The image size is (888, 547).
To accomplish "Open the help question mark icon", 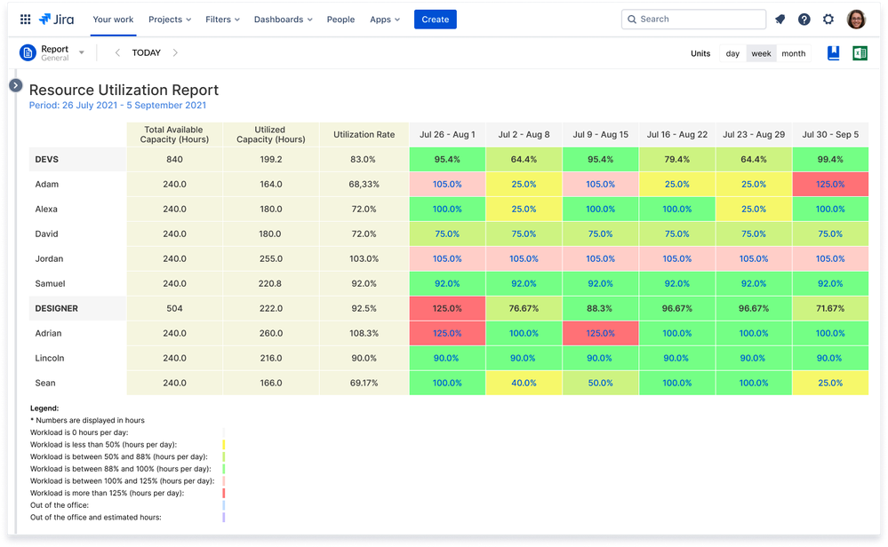I will click(x=804, y=20).
